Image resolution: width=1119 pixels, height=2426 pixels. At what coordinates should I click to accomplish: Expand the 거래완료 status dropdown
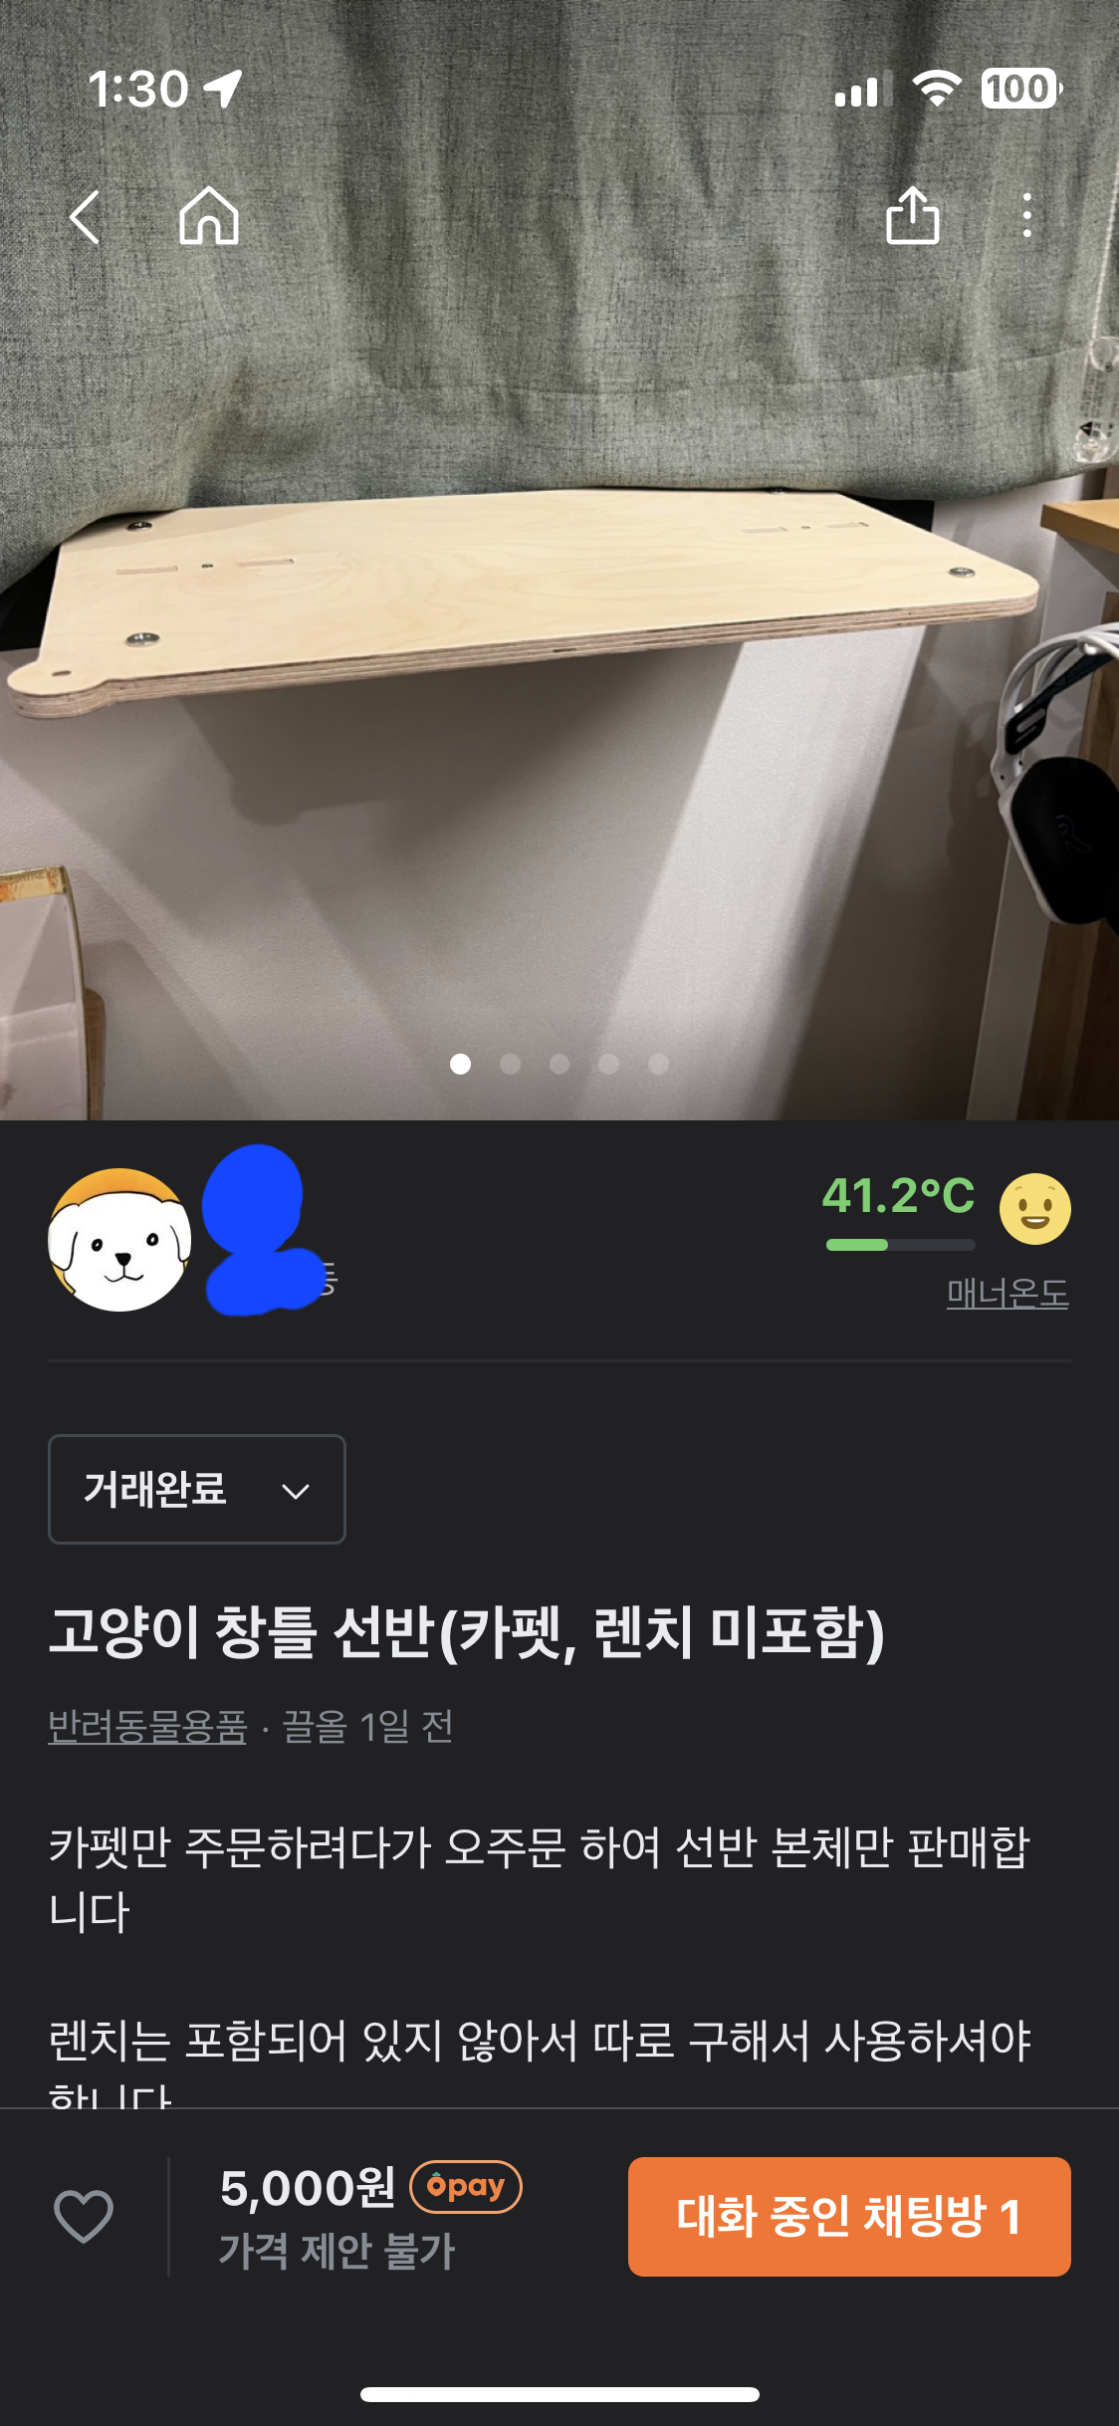[x=197, y=1489]
